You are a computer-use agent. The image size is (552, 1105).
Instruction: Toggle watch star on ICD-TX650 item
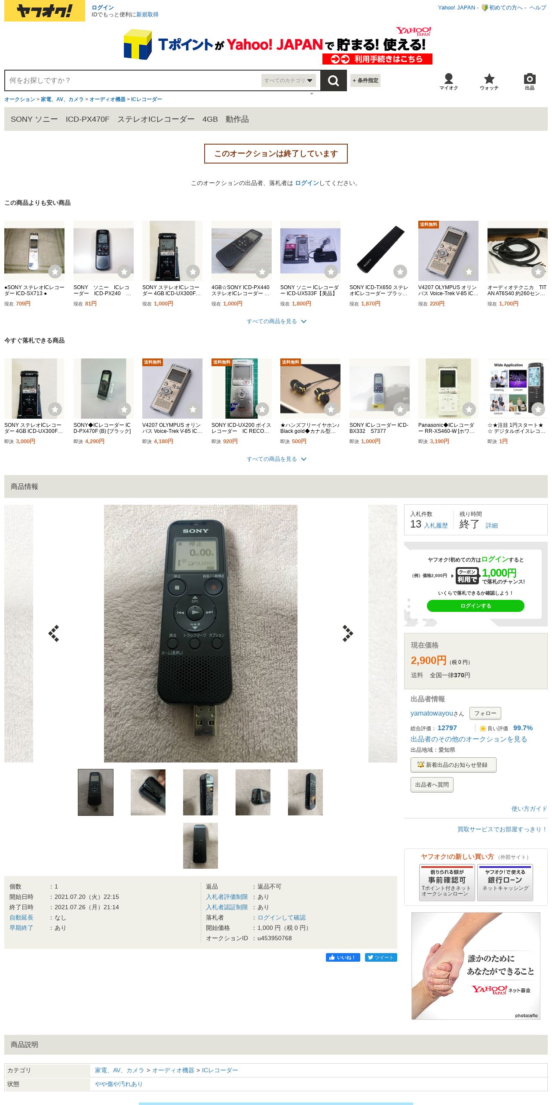click(400, 272)
